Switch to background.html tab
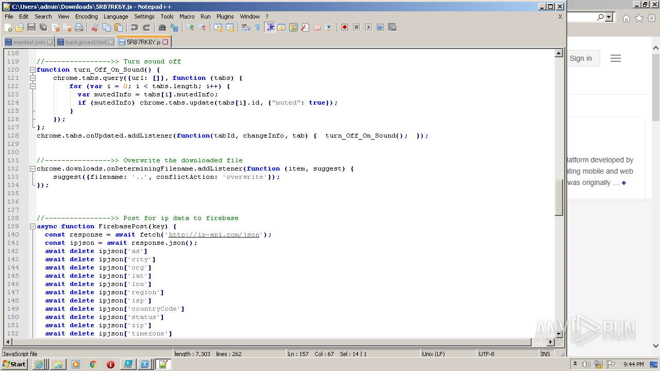The image size is (660, 371). pos(86,42)
